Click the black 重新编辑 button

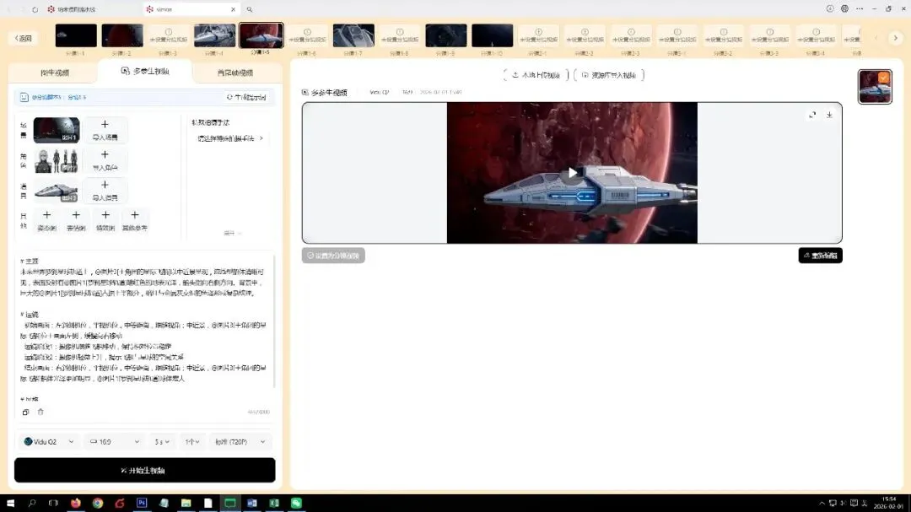(821, 255)
